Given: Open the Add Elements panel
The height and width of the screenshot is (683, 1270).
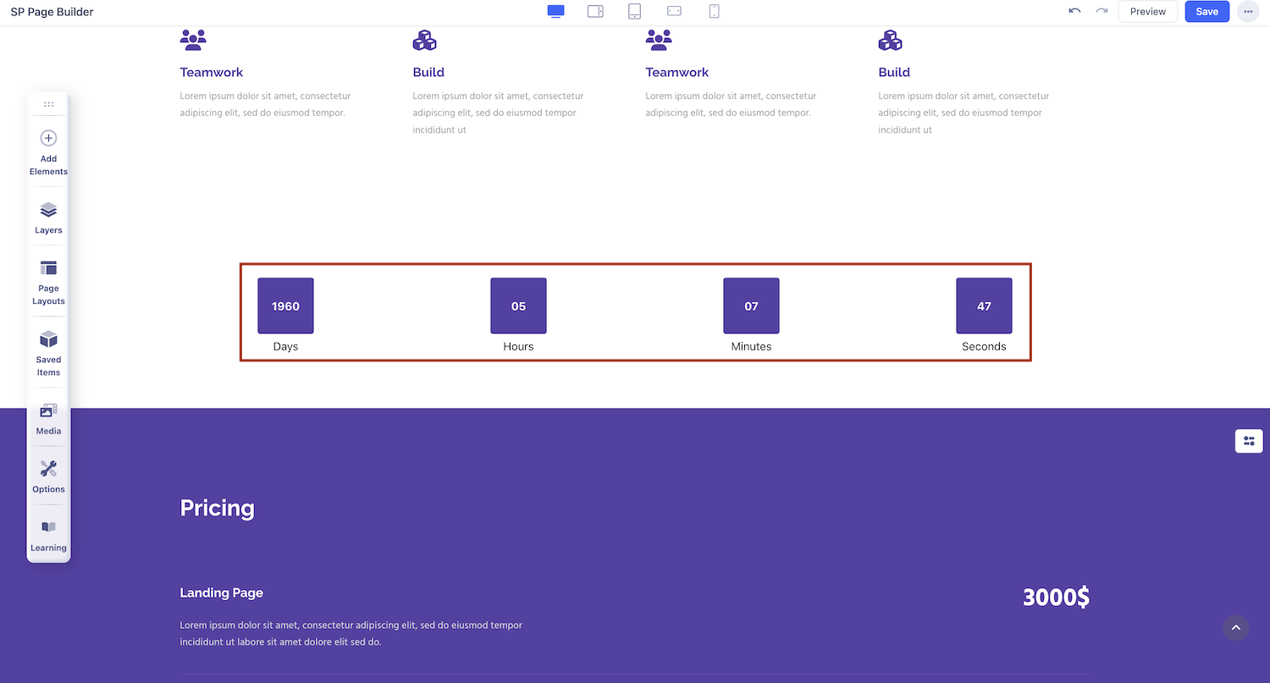Looking at the screenshot, I should (48, 151).
